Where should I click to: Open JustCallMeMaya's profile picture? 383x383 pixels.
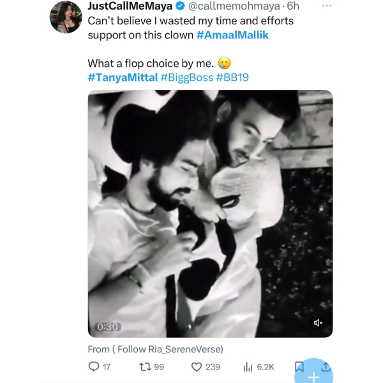pos(66,17)
